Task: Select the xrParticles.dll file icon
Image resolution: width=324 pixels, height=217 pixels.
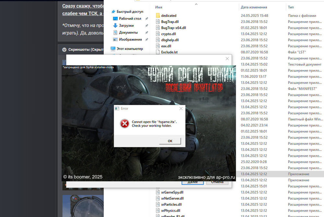Action: (x=158, y=204)
